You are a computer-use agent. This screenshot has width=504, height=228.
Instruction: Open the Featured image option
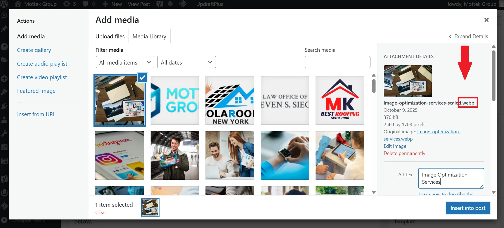coord(36,91)
